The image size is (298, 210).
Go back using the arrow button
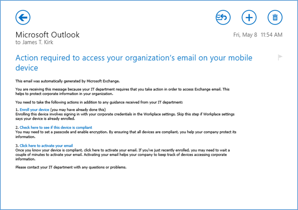(x=23, y=18)
